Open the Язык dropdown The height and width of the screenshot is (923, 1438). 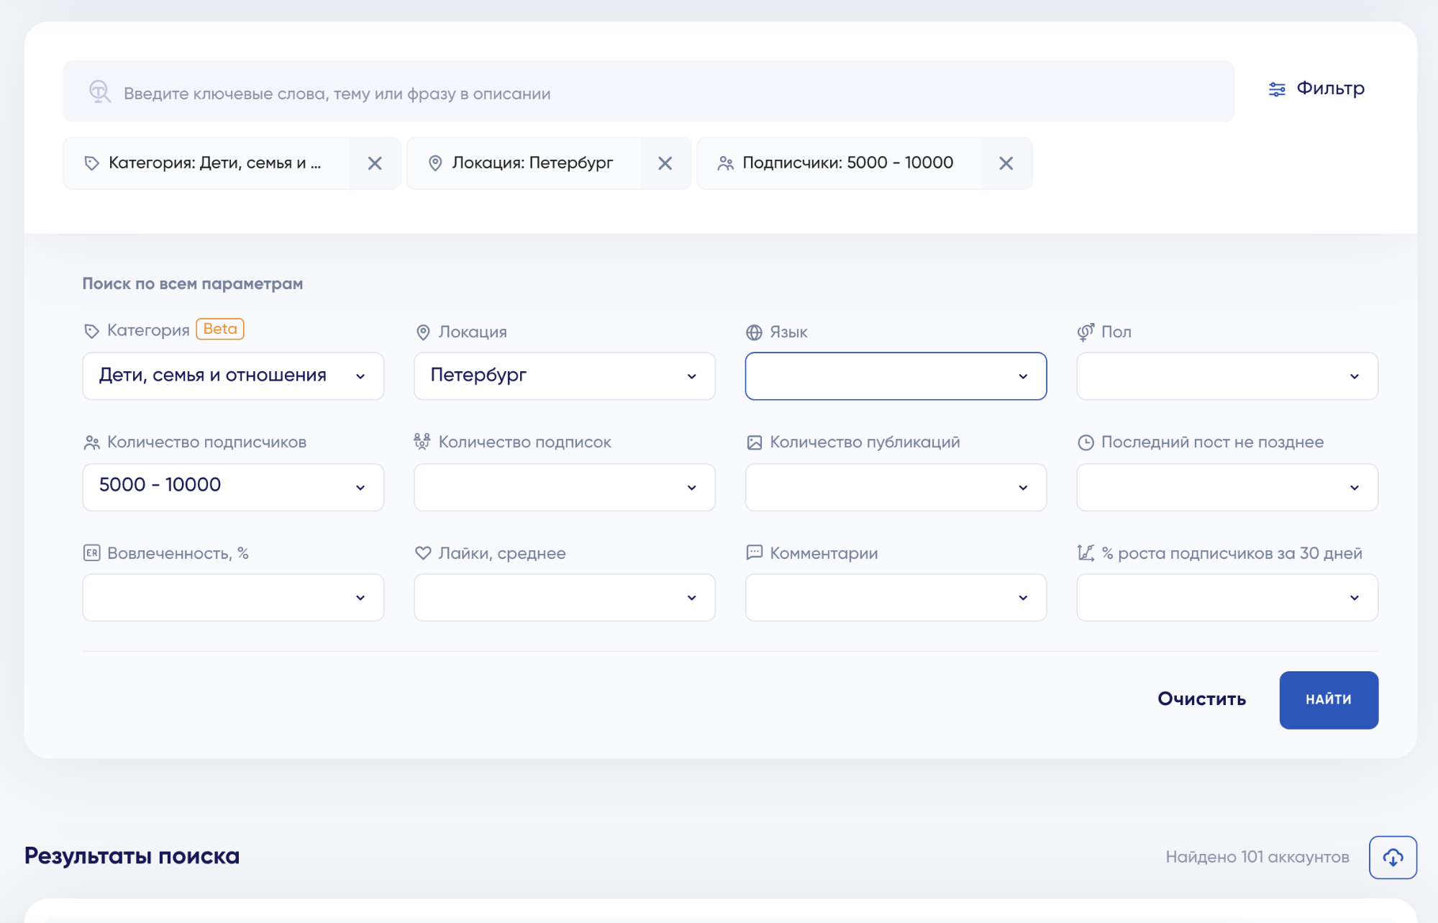coord(896,376)
